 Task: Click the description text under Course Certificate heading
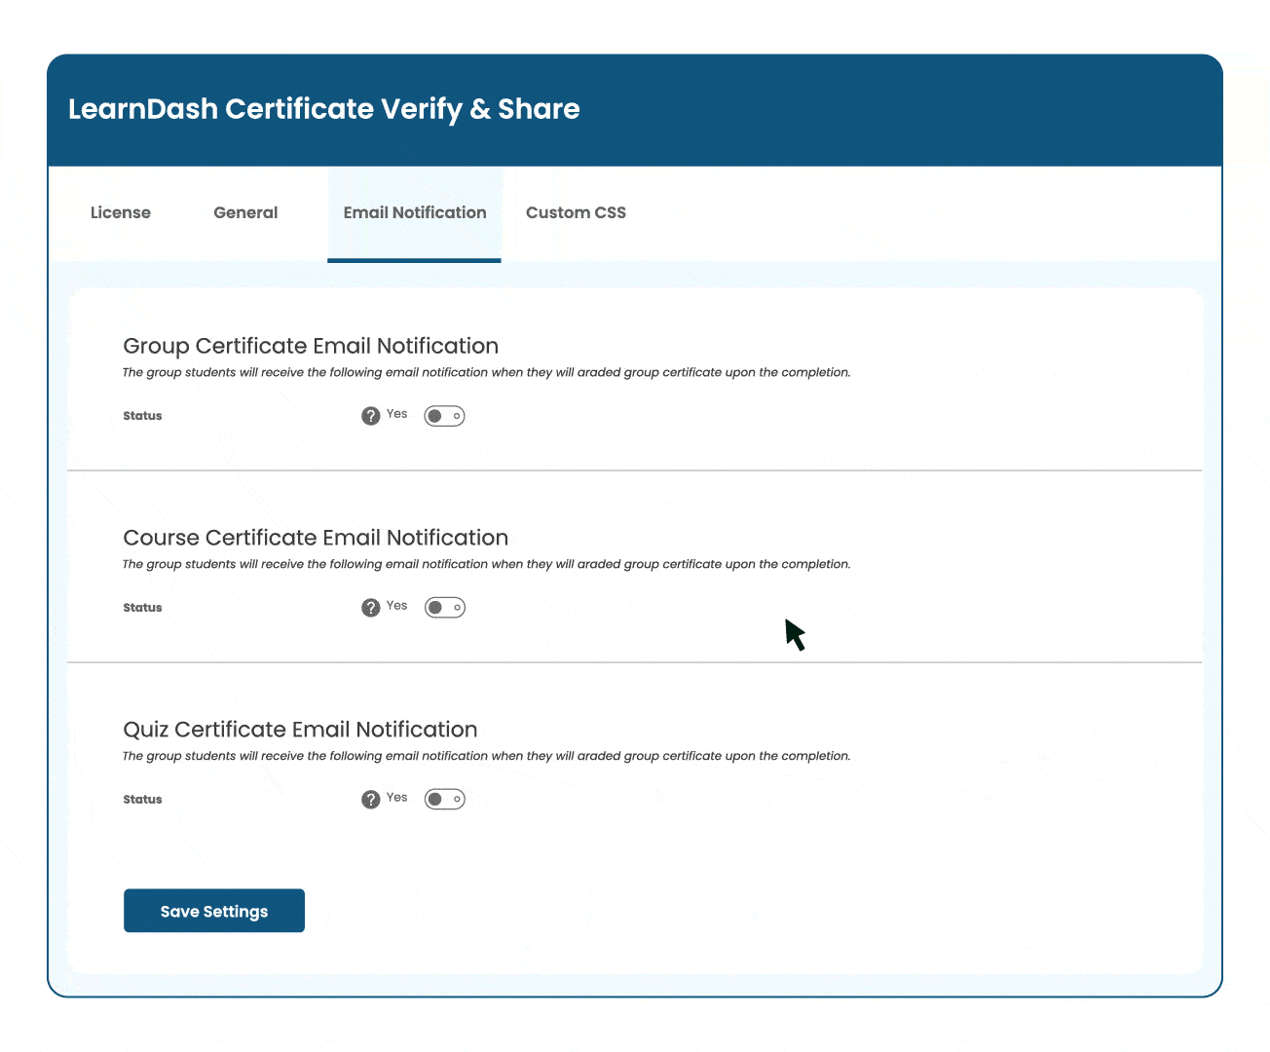point(486,564)
